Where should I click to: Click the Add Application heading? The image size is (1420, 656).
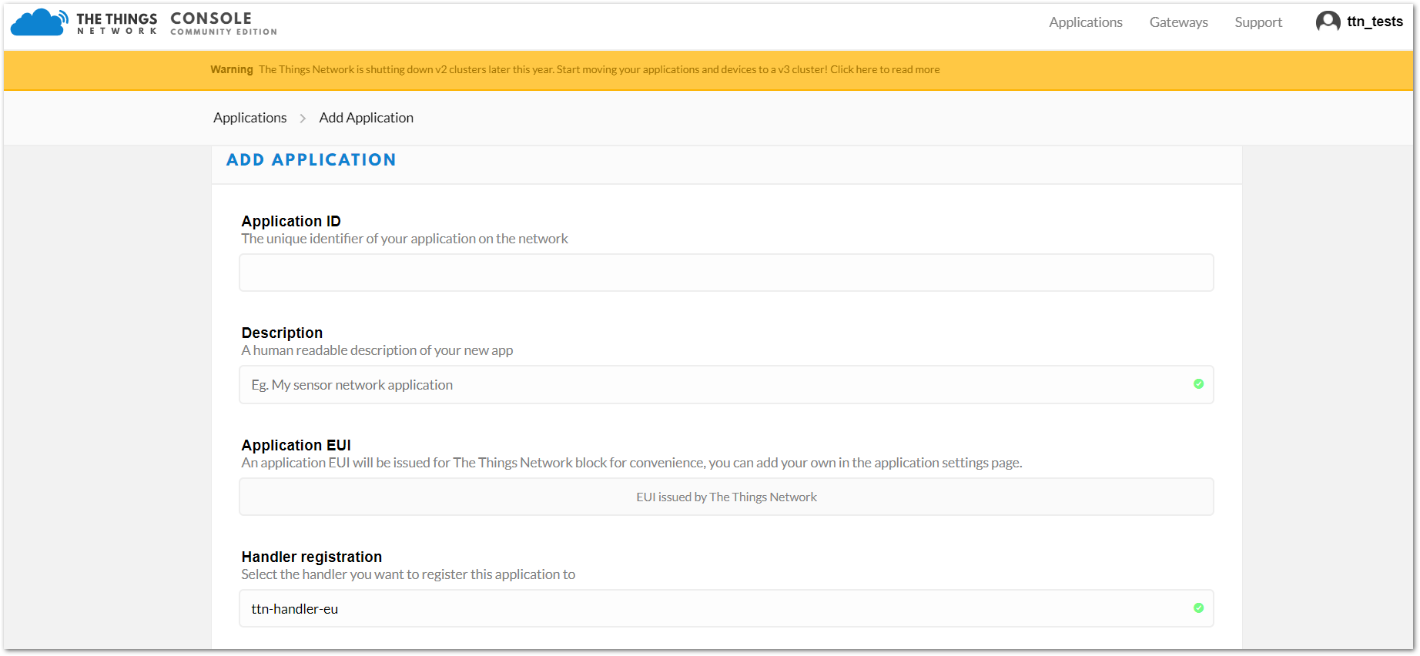(x=311, y=160)
